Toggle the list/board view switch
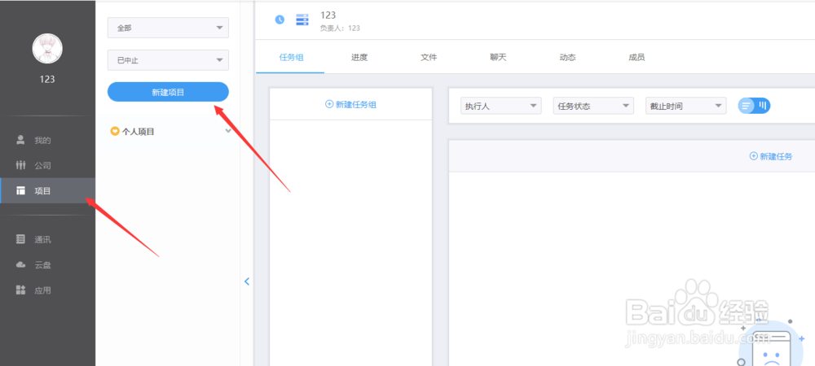The image size is (815, 366). [x=754, y=106]
